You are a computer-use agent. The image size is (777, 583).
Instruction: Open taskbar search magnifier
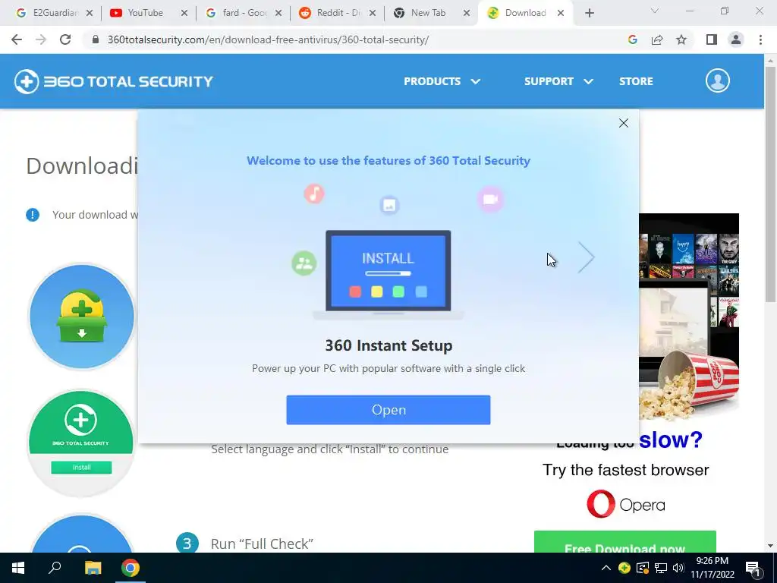point(55,568)
